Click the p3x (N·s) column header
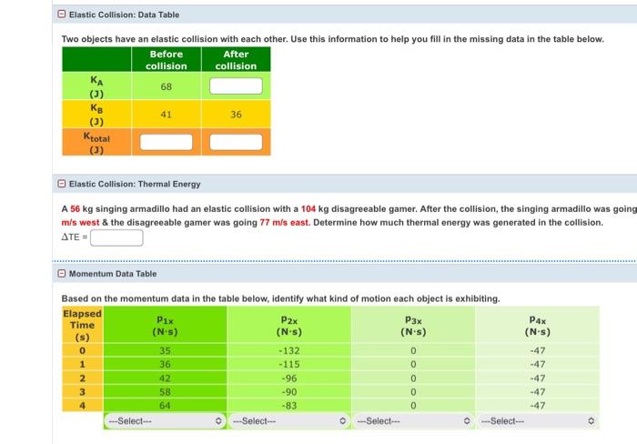The image size is (637, 444). point(413,326)
